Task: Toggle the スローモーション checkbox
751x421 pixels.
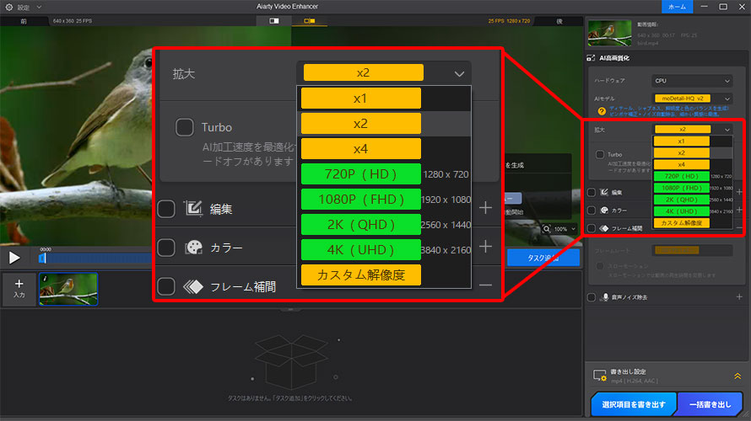Action: (600, 266)
